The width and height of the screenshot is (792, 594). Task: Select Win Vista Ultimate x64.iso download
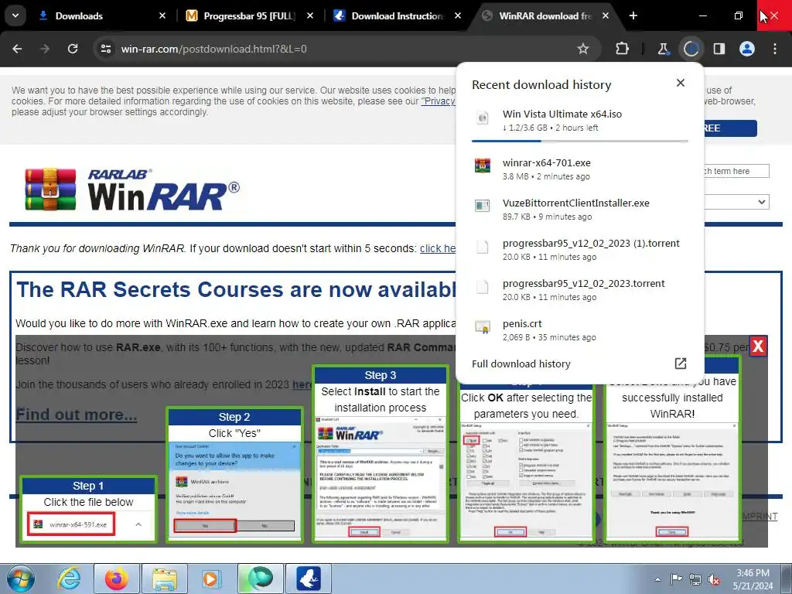pyautogui.click(x=579, y=120)
